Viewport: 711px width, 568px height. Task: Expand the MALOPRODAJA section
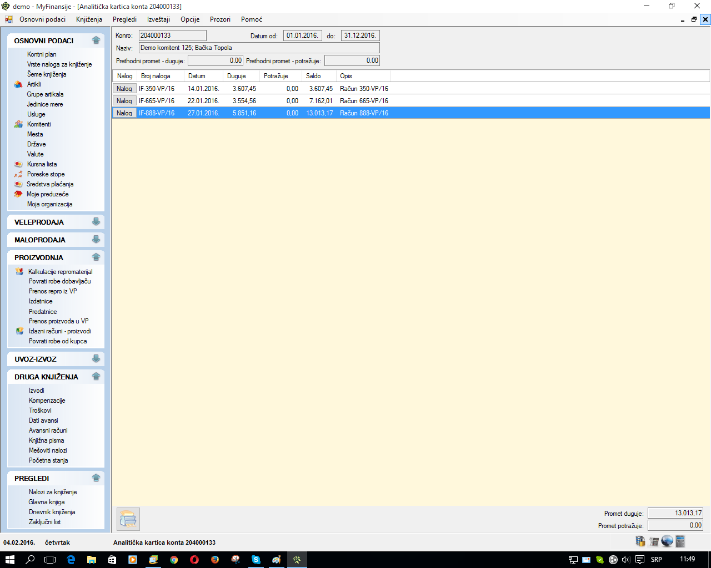pyautogui.click(x=96, y=240)
